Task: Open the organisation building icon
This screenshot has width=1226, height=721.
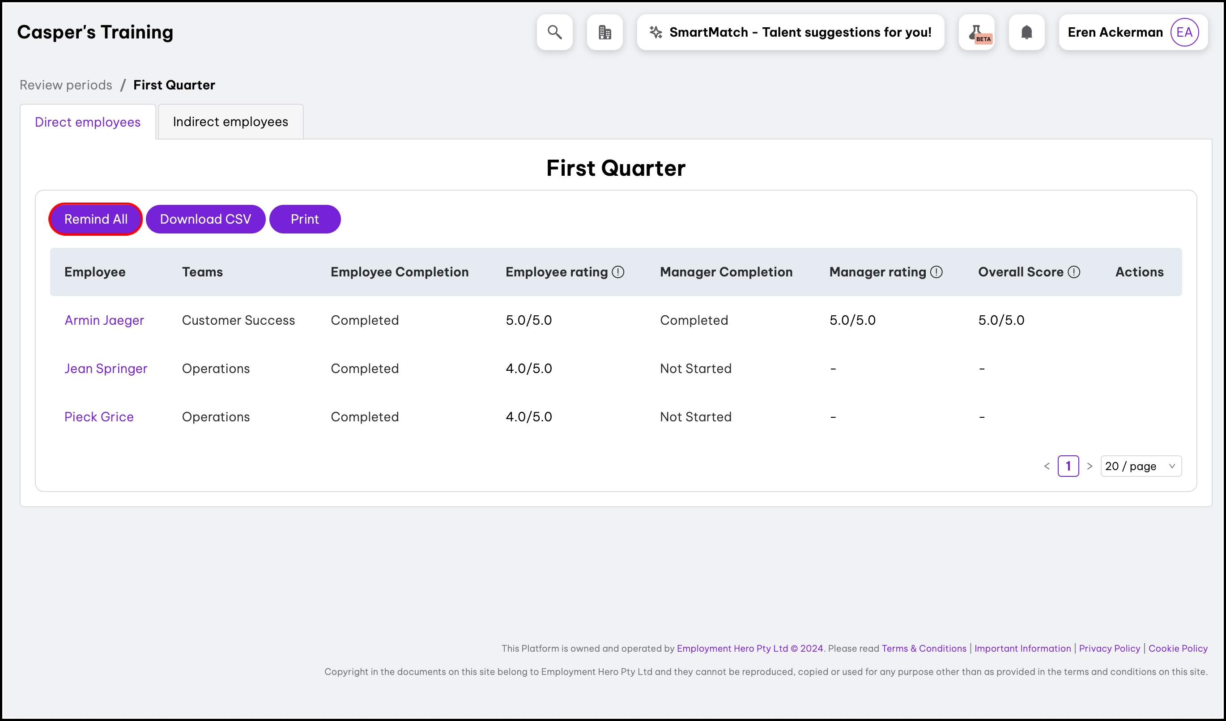Action: pyautogui.click(x=605, y=32)
